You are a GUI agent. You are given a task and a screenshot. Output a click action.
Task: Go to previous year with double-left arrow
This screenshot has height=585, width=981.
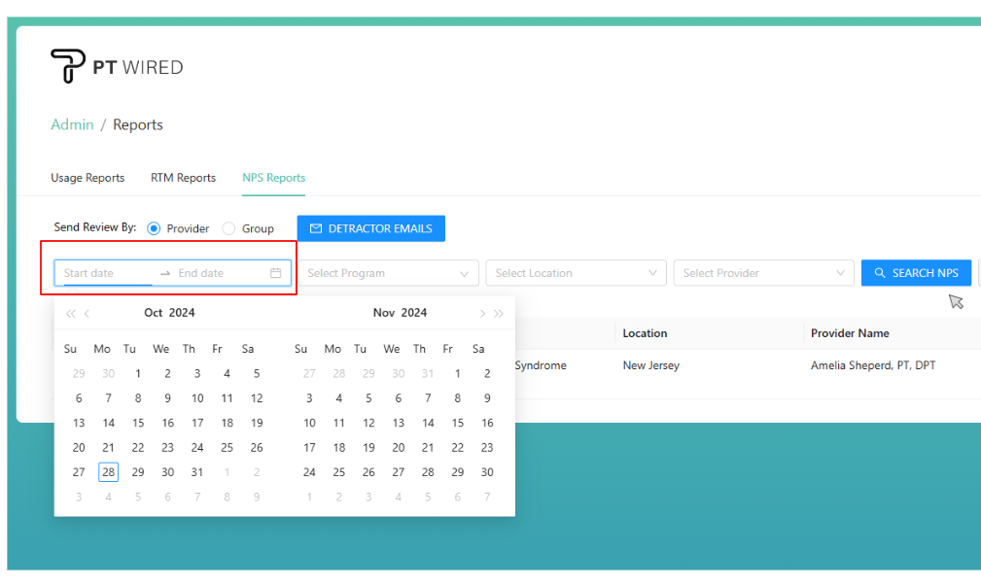70,313
